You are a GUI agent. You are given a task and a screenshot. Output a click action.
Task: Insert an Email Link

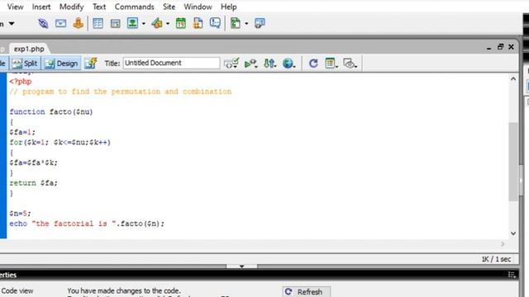(60, 23)
